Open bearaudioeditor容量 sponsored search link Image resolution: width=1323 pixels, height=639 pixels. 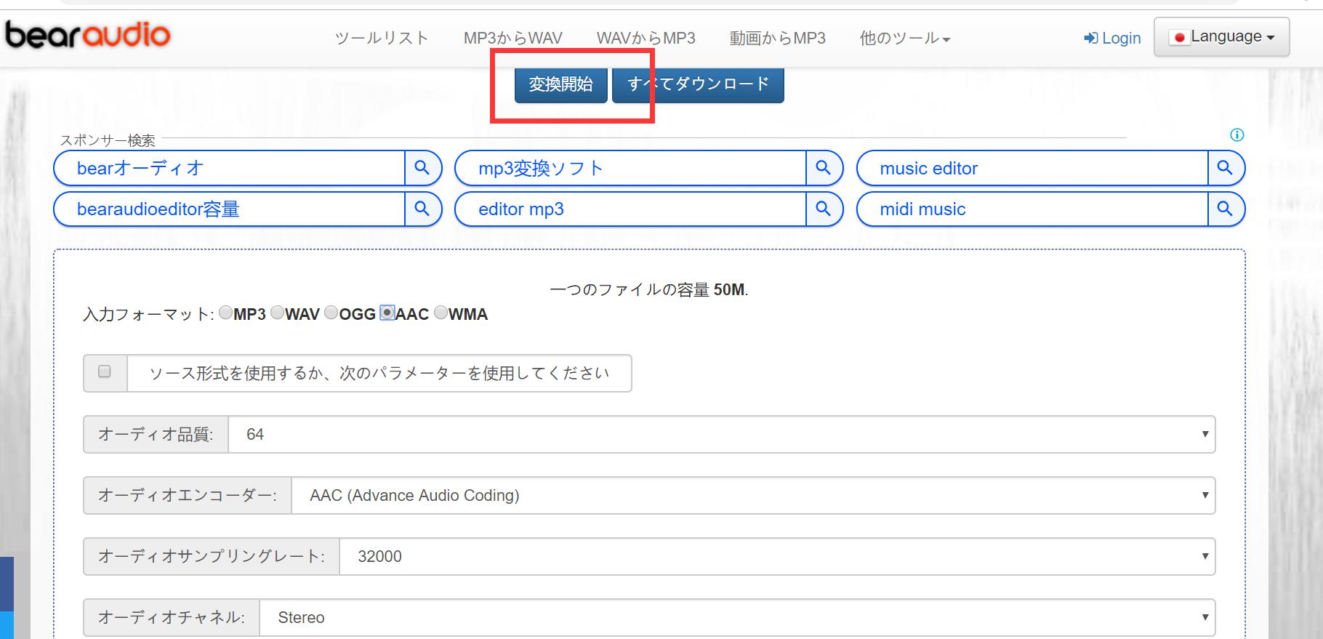[229, 209]
